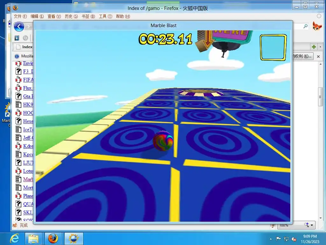Click the file icon next to Envir link
The height and width of the screenshot is (245, 326).
click(18, 63)
